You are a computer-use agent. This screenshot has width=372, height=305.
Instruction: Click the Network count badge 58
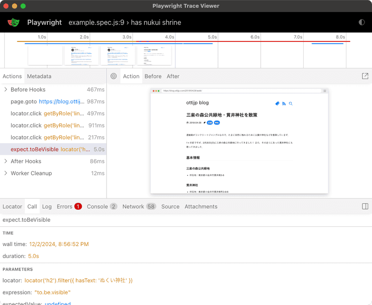[151, 206]
